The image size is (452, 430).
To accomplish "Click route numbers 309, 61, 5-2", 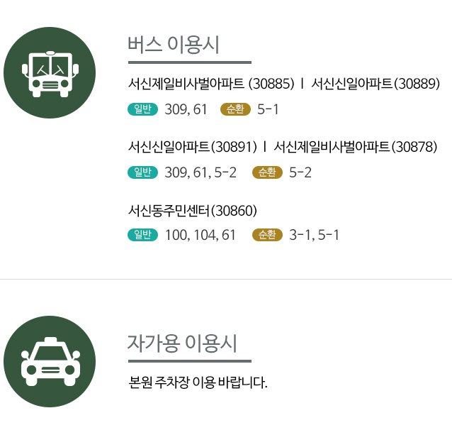I will coord(200,172).
